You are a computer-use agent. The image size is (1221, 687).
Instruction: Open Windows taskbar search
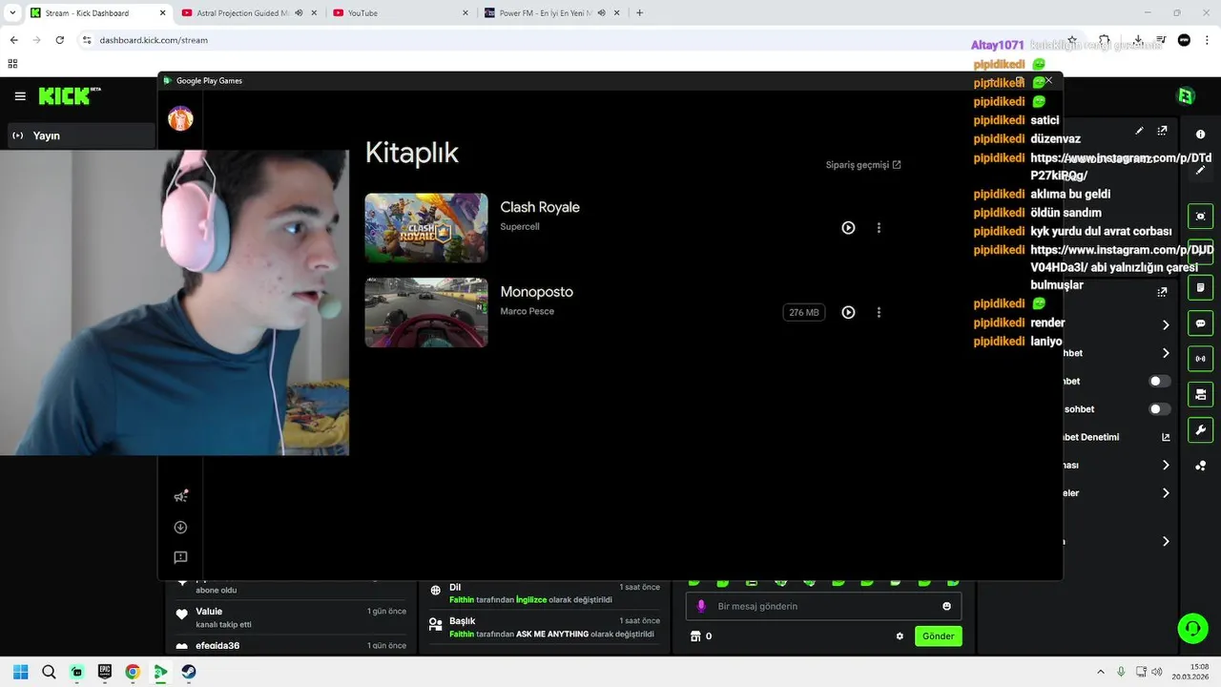(x=49, y=672)
